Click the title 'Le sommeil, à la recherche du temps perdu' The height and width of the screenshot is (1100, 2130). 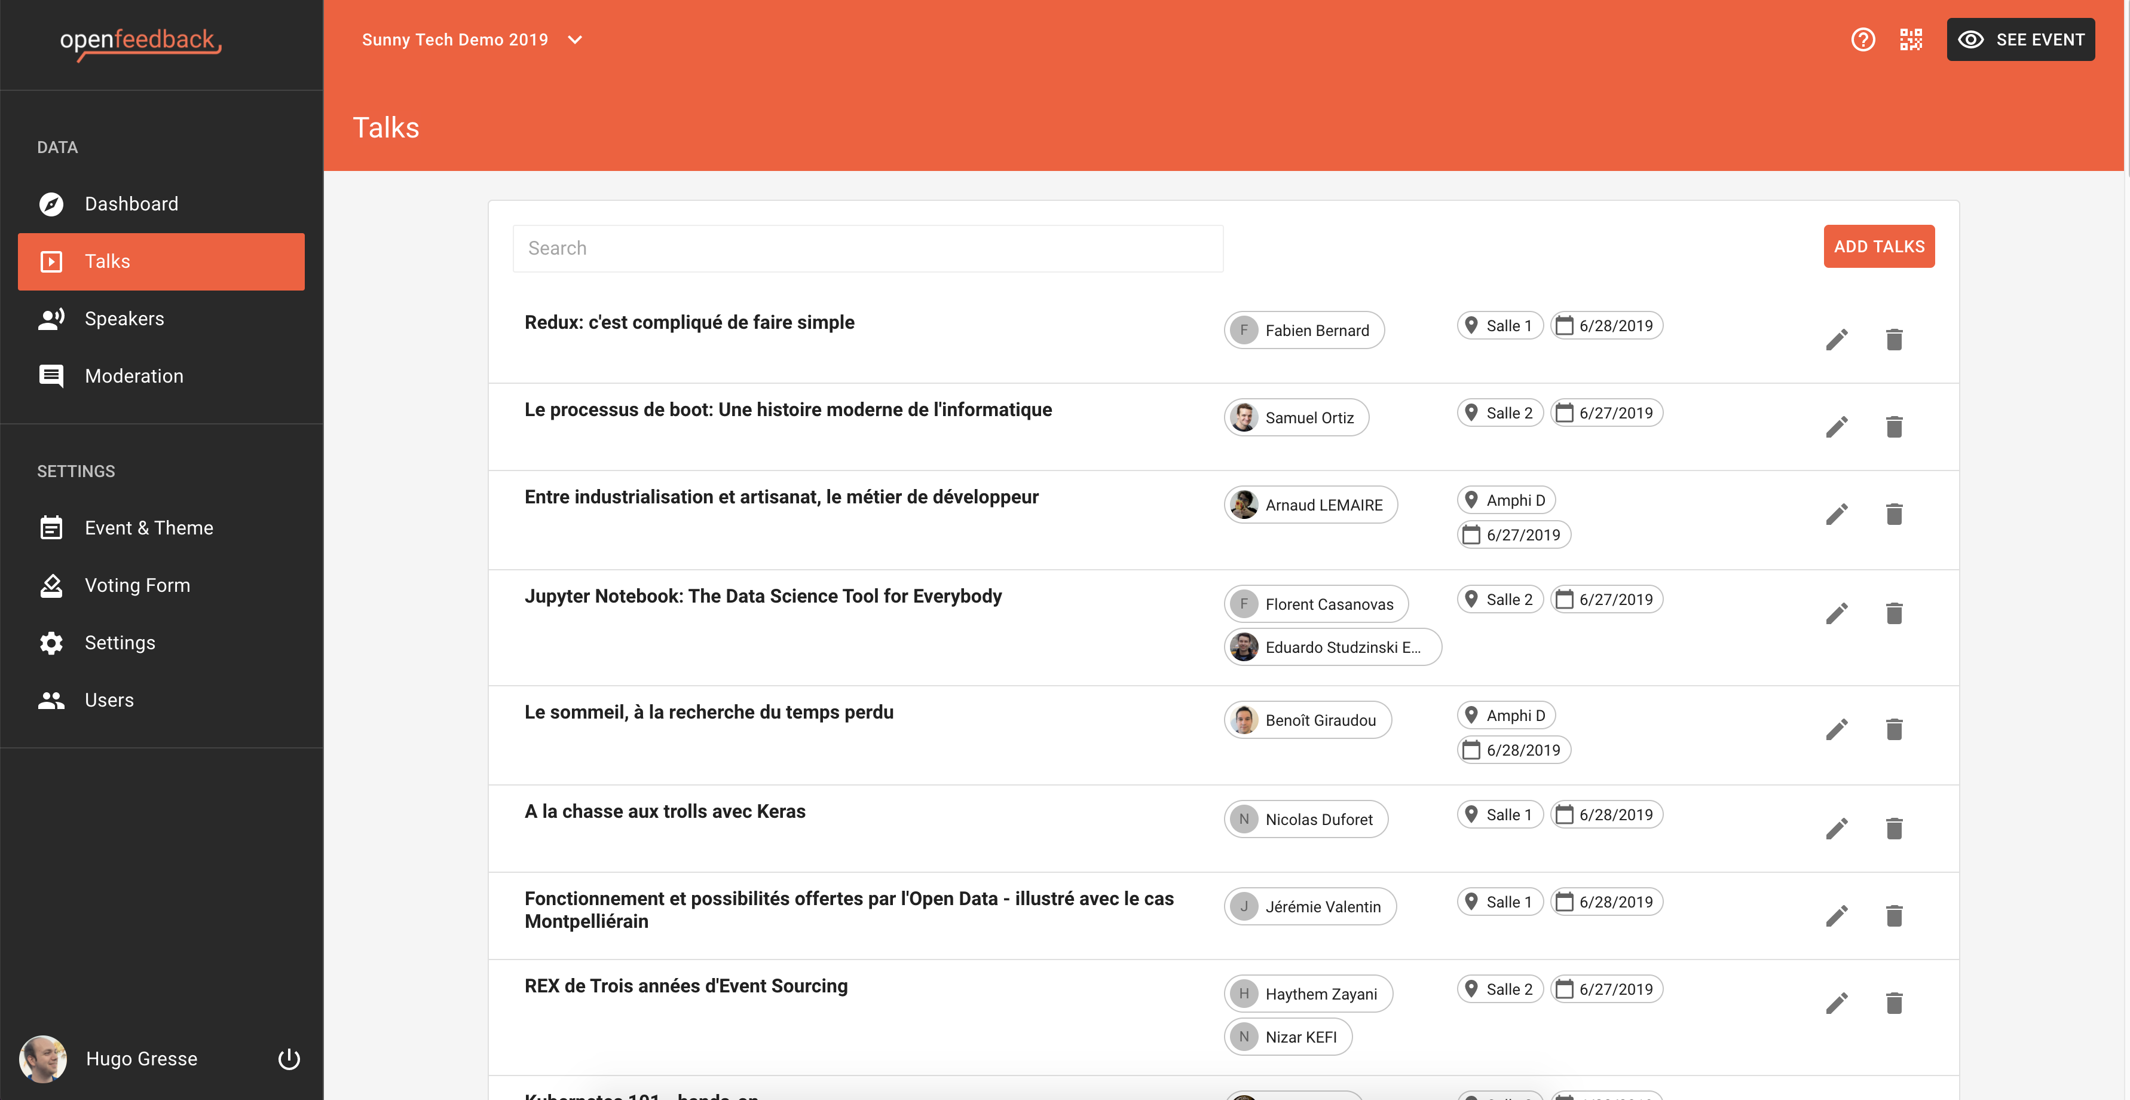[709, 712]
